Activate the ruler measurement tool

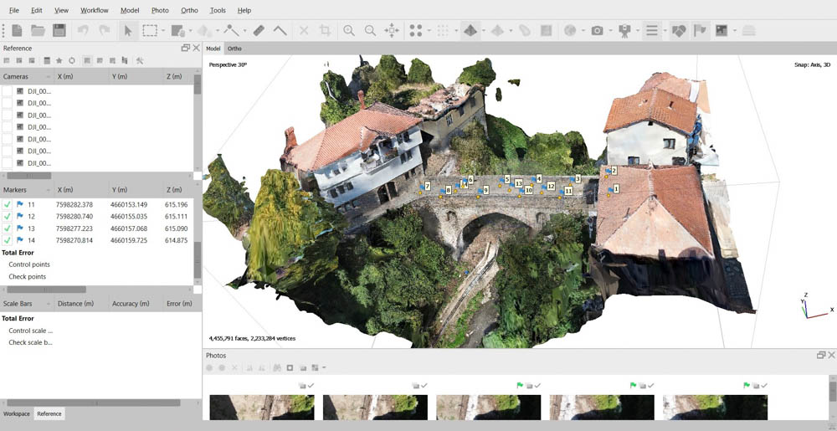tap(259, 30)
